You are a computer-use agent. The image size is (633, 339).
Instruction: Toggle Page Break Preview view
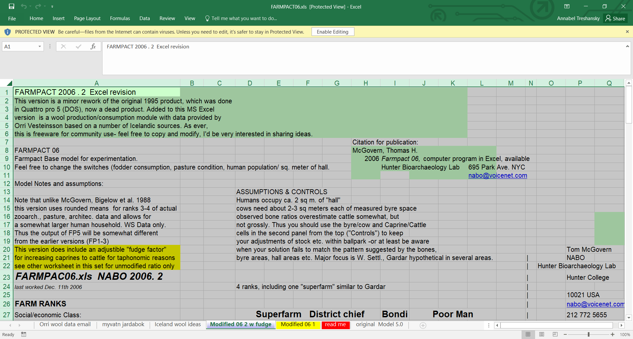point(555,334)
